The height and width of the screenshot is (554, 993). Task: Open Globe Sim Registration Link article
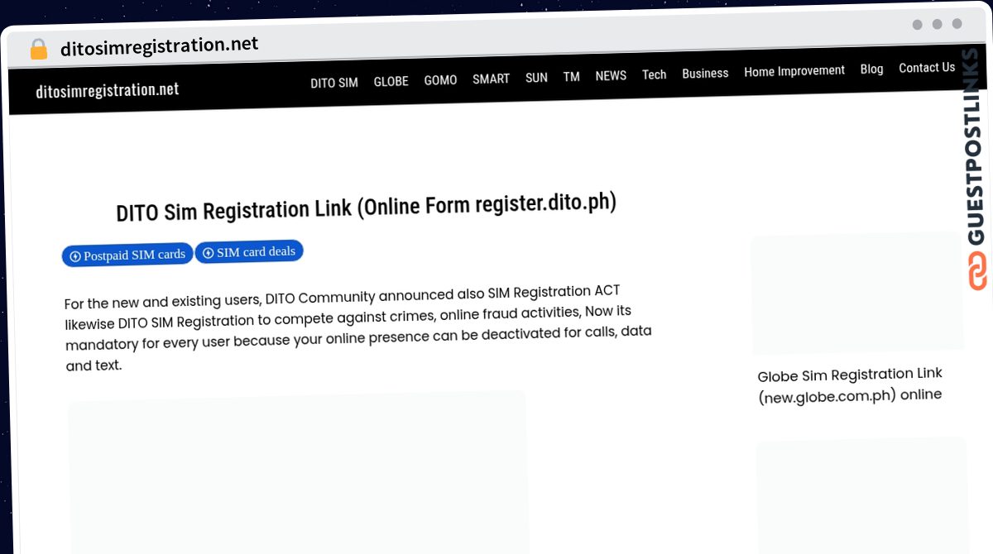(850, 384)
